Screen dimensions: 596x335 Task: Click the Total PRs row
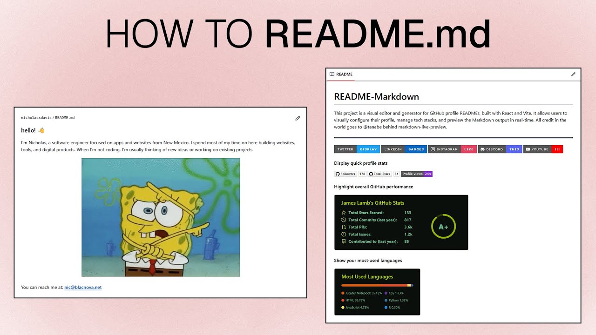(x=377, y=227)
